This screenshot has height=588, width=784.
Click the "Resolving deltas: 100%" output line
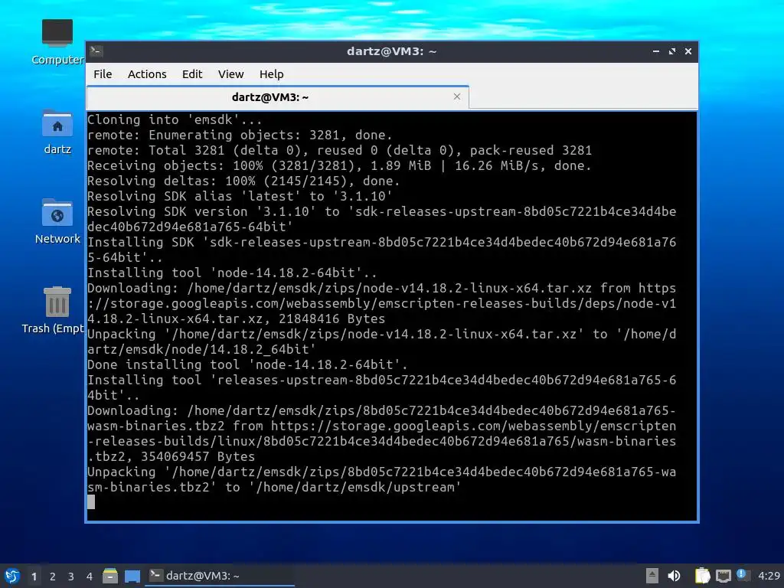tap(243, 181)
